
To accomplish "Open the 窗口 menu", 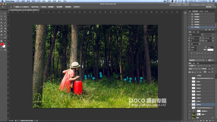I will [x=60, y=1].
